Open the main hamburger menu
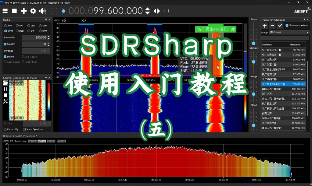 (5, 11)
